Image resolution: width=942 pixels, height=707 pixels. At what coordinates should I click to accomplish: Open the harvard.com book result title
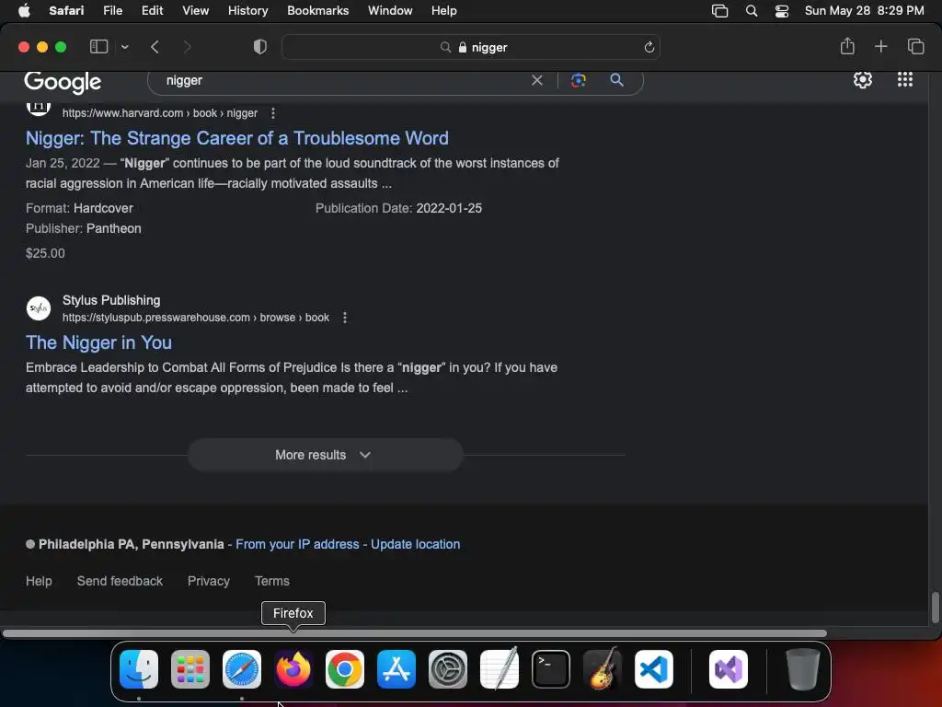click(236, 138)
